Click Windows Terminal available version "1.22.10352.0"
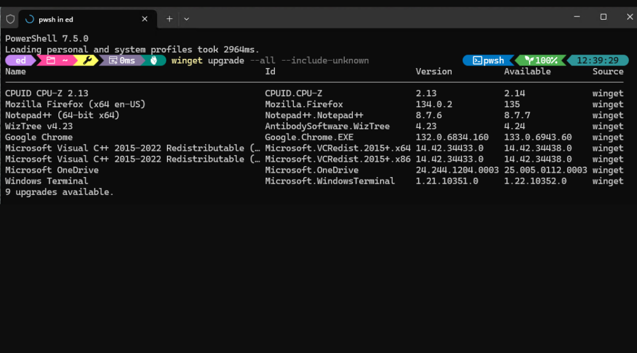The image size is (637, 353). (x=536, y=181)
